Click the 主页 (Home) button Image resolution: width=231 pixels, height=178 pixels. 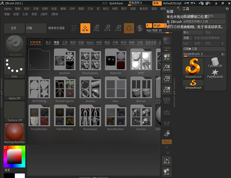[x=14, y=28]
